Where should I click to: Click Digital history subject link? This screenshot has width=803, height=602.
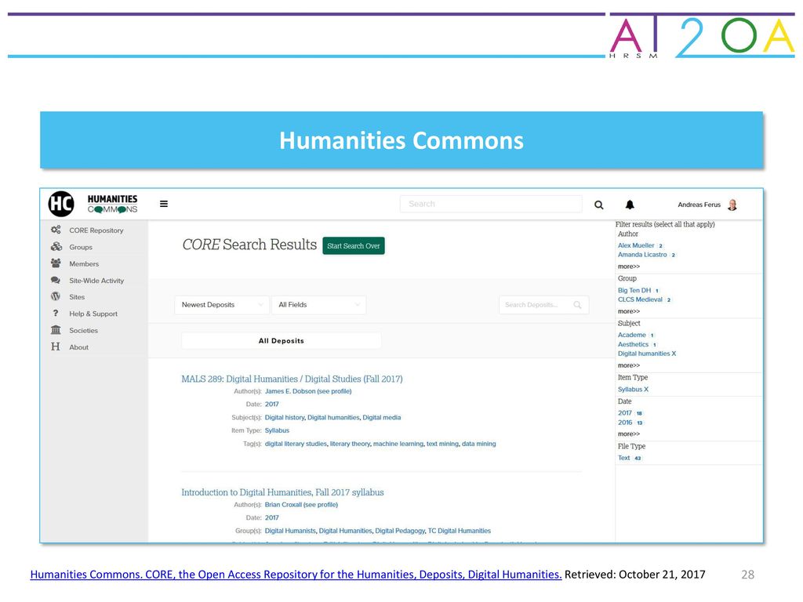(284, 418)
